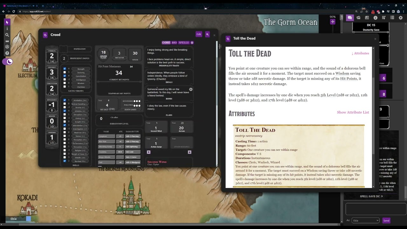Jump to Attributes link in Toll the Dead
Image resolution: width=407 pixels, height=229 pixels.
pyautogui.click(x=360, y=53)
